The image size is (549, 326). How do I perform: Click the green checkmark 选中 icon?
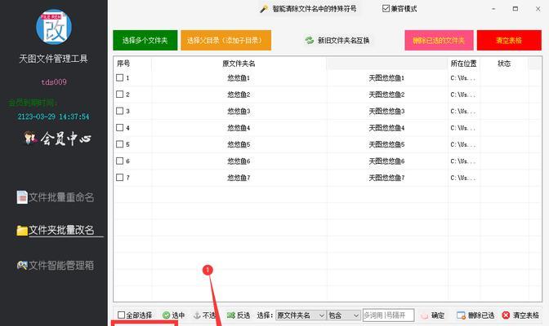tap(167, 315)
